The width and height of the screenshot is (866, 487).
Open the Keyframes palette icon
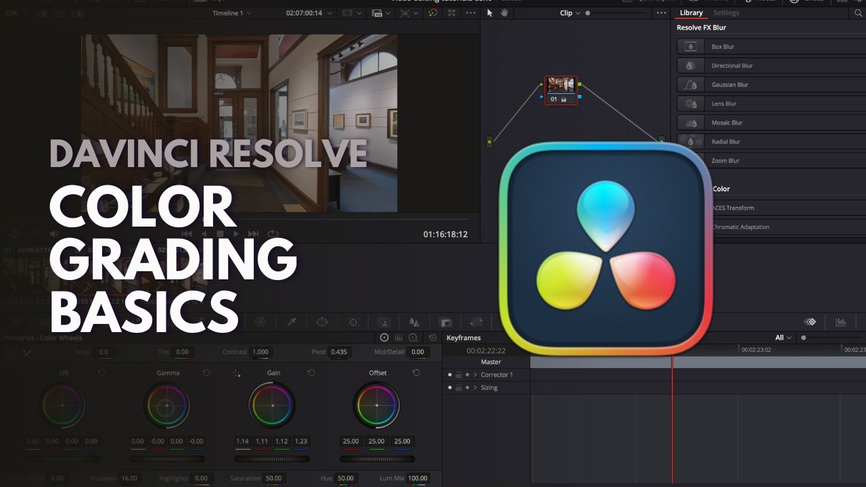coord(810,322)
